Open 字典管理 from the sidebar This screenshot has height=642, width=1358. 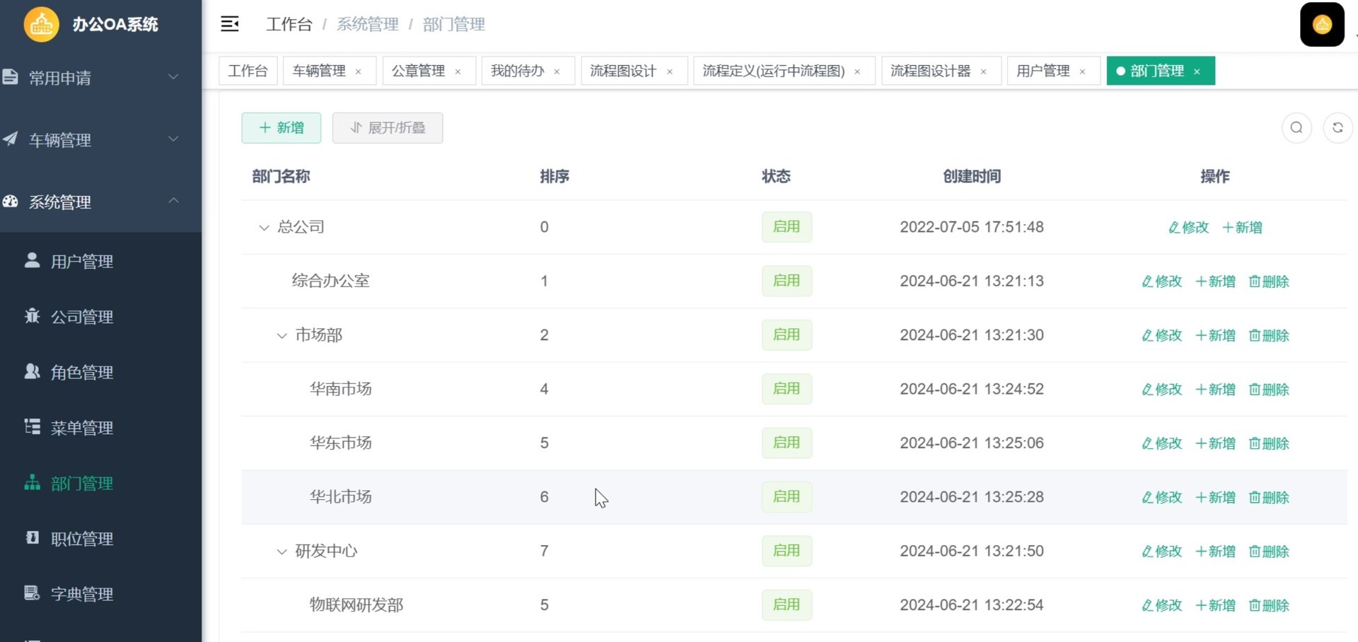(x=81, y=594)
